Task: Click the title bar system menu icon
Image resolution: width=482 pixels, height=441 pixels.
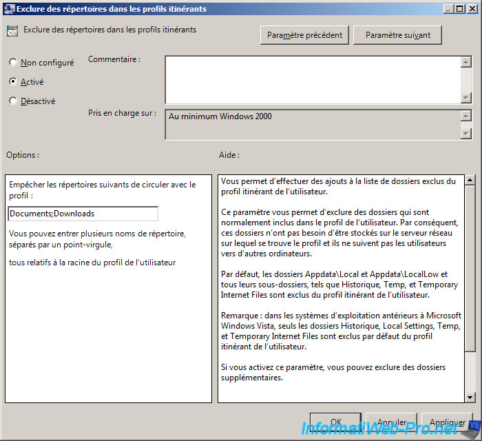Action: pyautogui.click(x=8, y=9)
